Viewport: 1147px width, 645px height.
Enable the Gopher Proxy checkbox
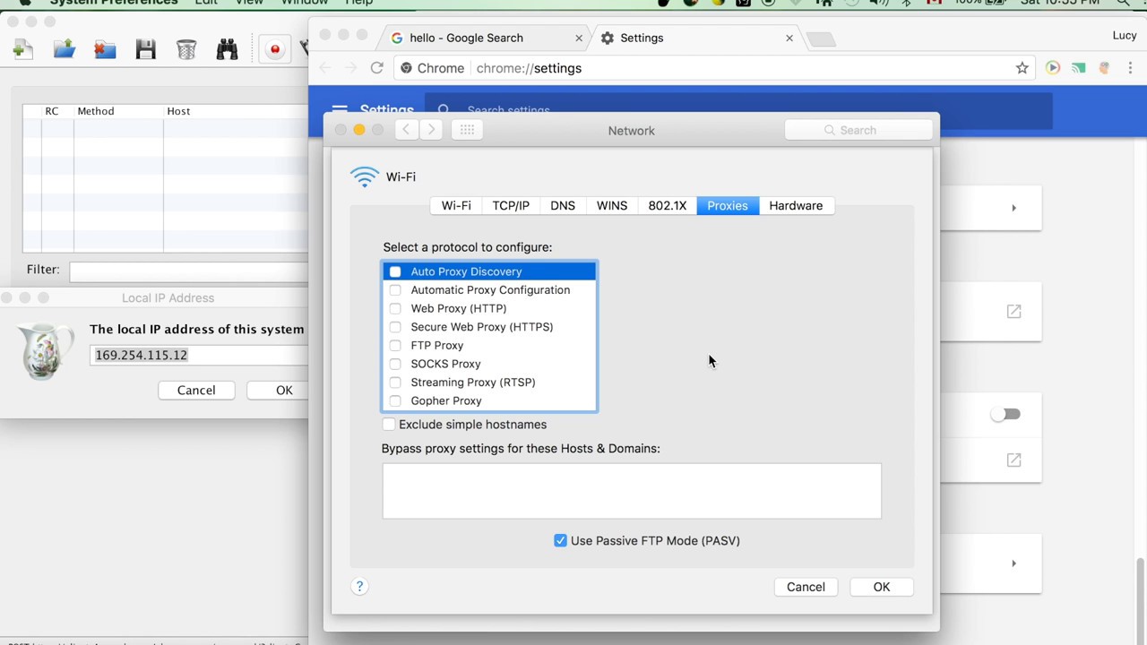click(395, 400)
